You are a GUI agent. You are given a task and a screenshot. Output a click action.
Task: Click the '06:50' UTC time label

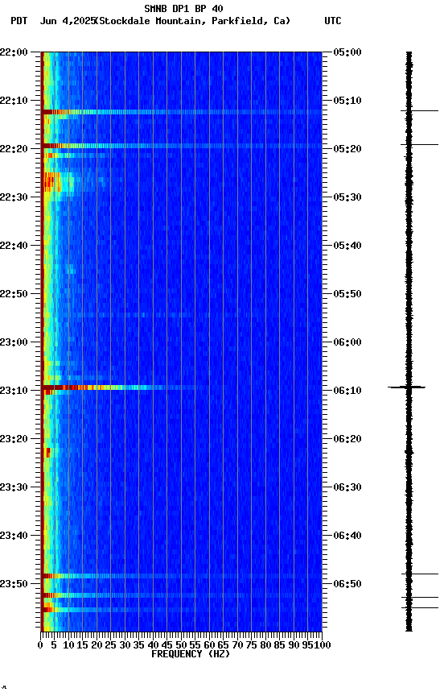(x=347, y=584)
